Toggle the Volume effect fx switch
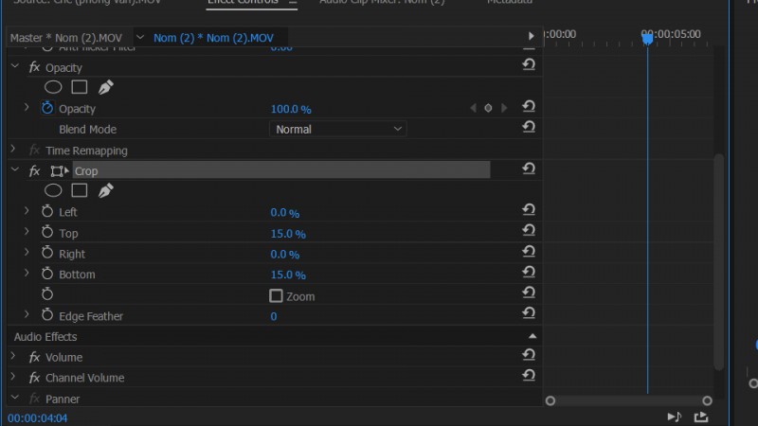 tap(34, 357)
